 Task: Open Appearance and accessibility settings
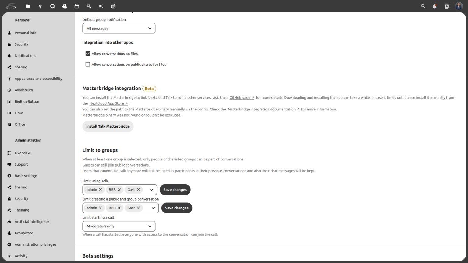coord(38,78)
